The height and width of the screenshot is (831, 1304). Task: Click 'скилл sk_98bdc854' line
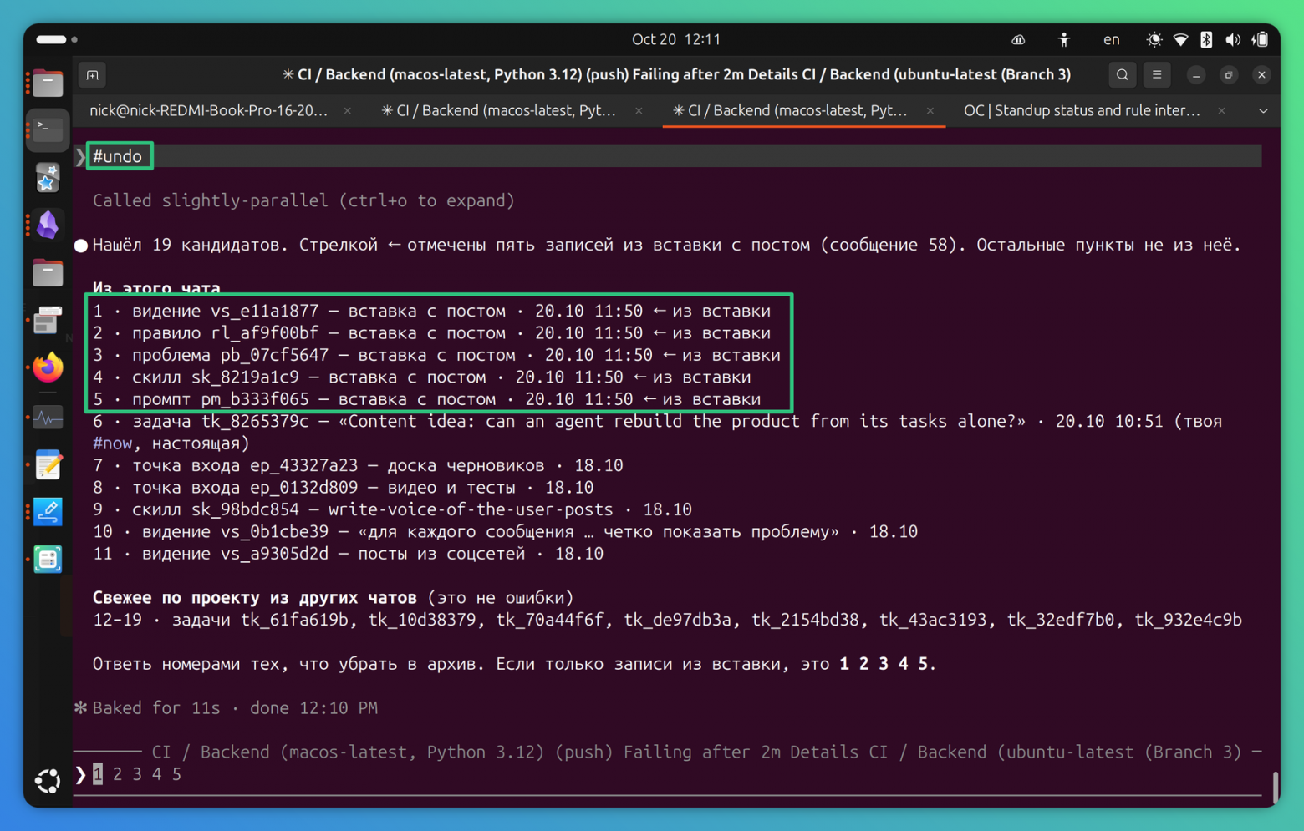point(392,509)
